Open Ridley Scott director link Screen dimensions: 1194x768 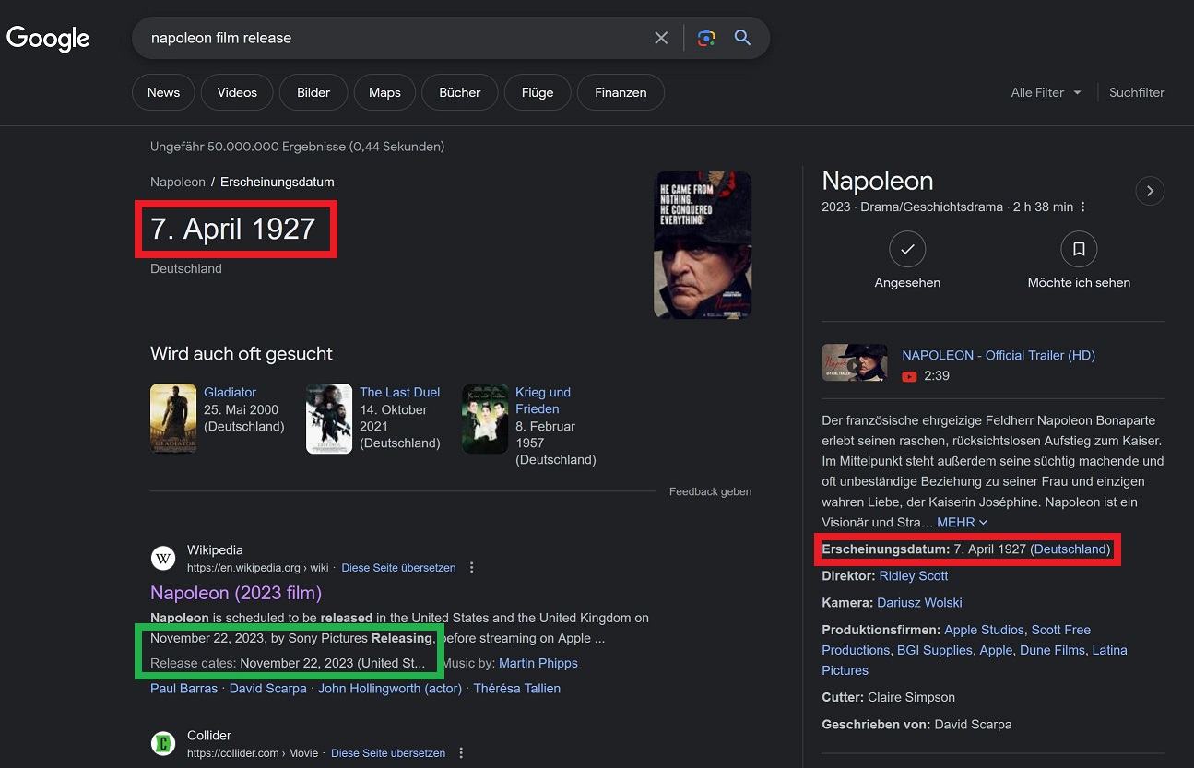coord(913,576)
